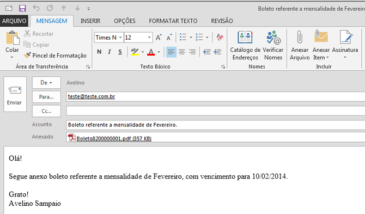Viewport: 365px width, 214px height.
Task: Click the Cc... button
Action: (46, 111)
